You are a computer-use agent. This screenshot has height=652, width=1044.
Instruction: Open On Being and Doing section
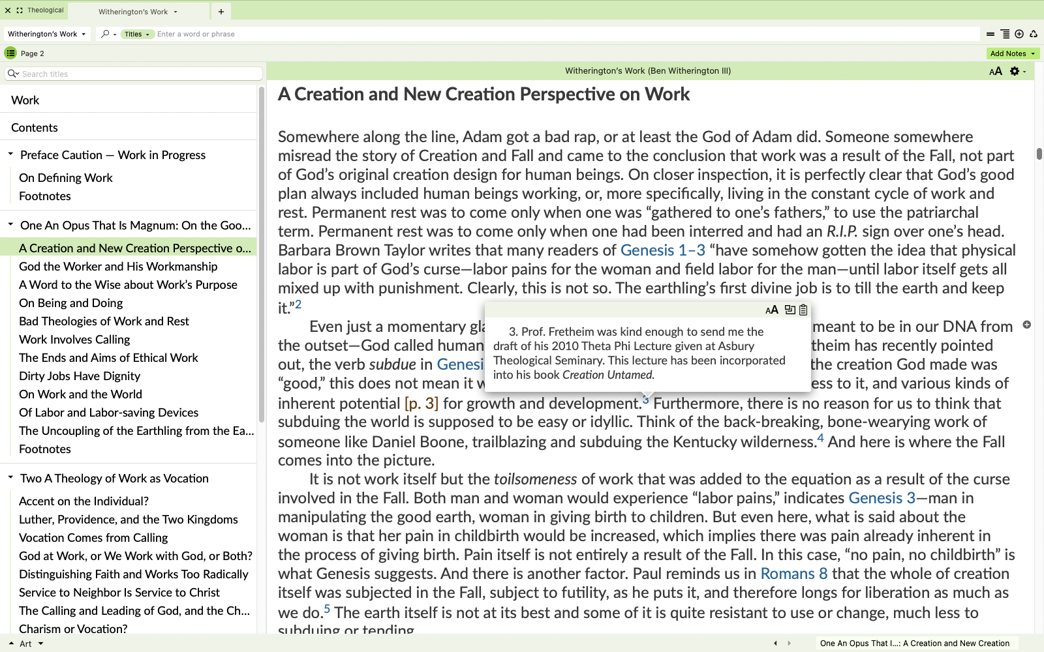[71, 303]
